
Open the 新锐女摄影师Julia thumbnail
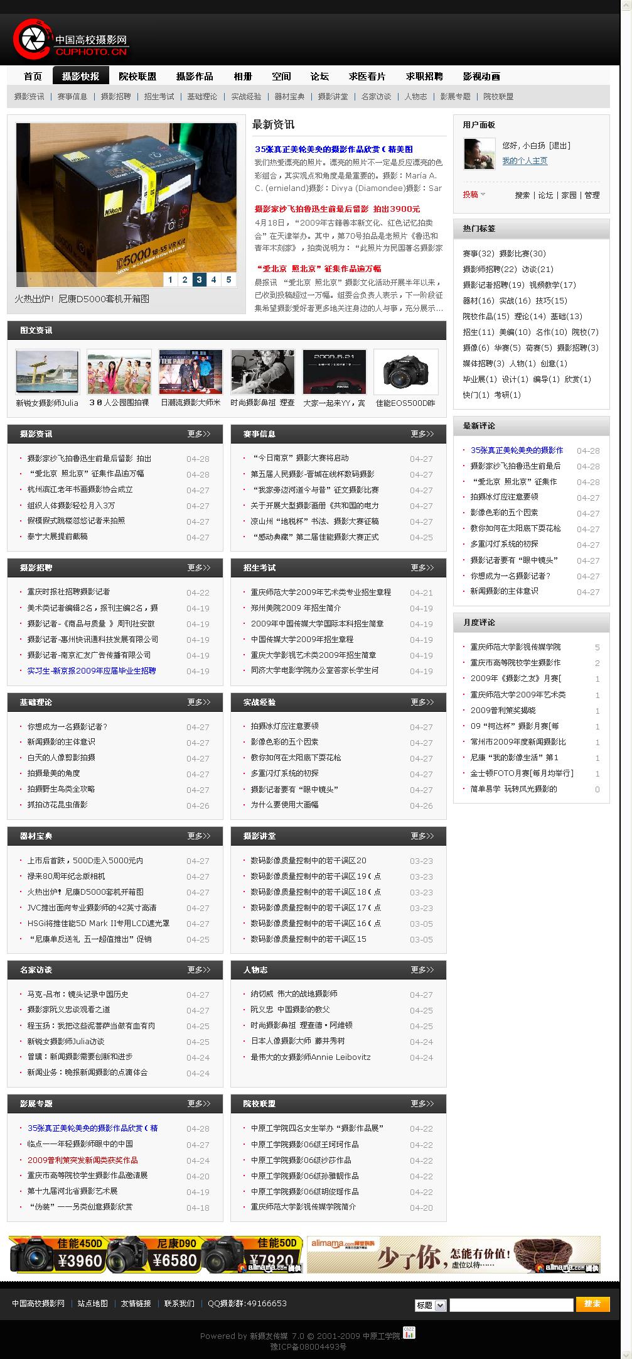point(48,372)
